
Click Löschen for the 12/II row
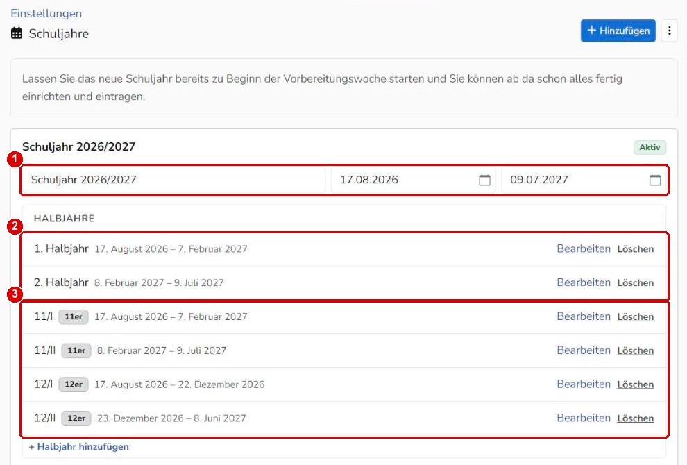pyautogui.click(x=635, y=418)
